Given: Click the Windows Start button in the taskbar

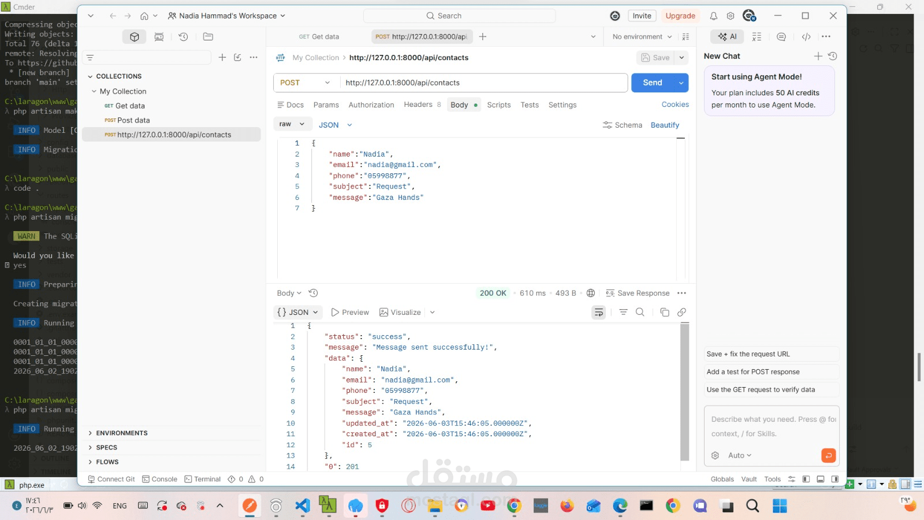Looking at the screenshot, I should [x=780, y=506].
